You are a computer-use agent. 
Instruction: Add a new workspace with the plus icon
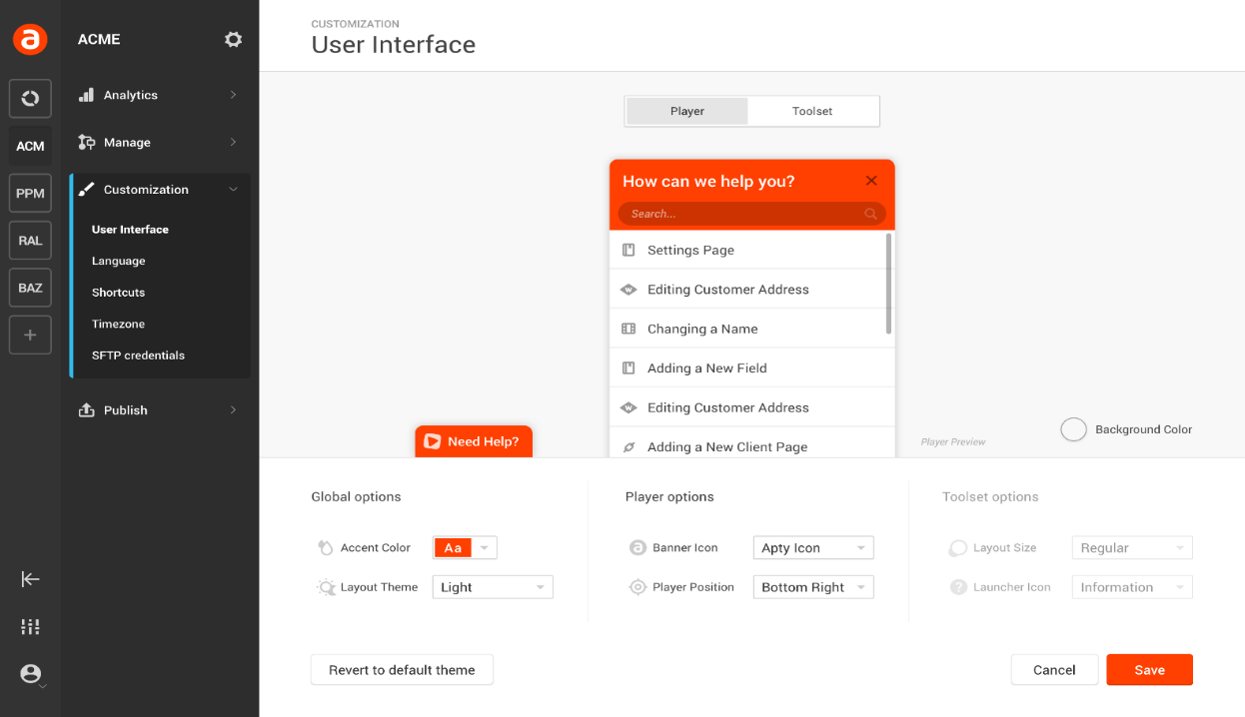(29, 335)
